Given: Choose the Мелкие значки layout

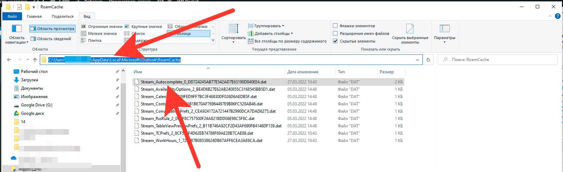Looking at the screenshot, I should [99, 33].
